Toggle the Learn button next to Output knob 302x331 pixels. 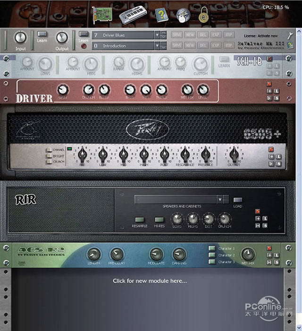[x=84, y=34]
